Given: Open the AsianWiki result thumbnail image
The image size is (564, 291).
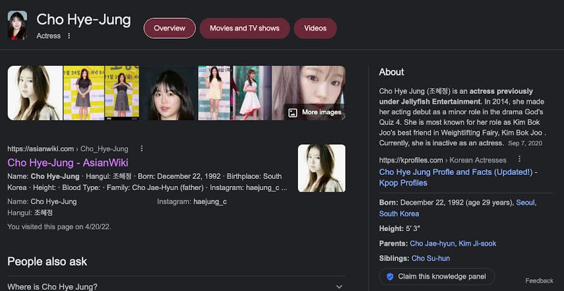Looking at the screenshot, I should click(321, 168).
